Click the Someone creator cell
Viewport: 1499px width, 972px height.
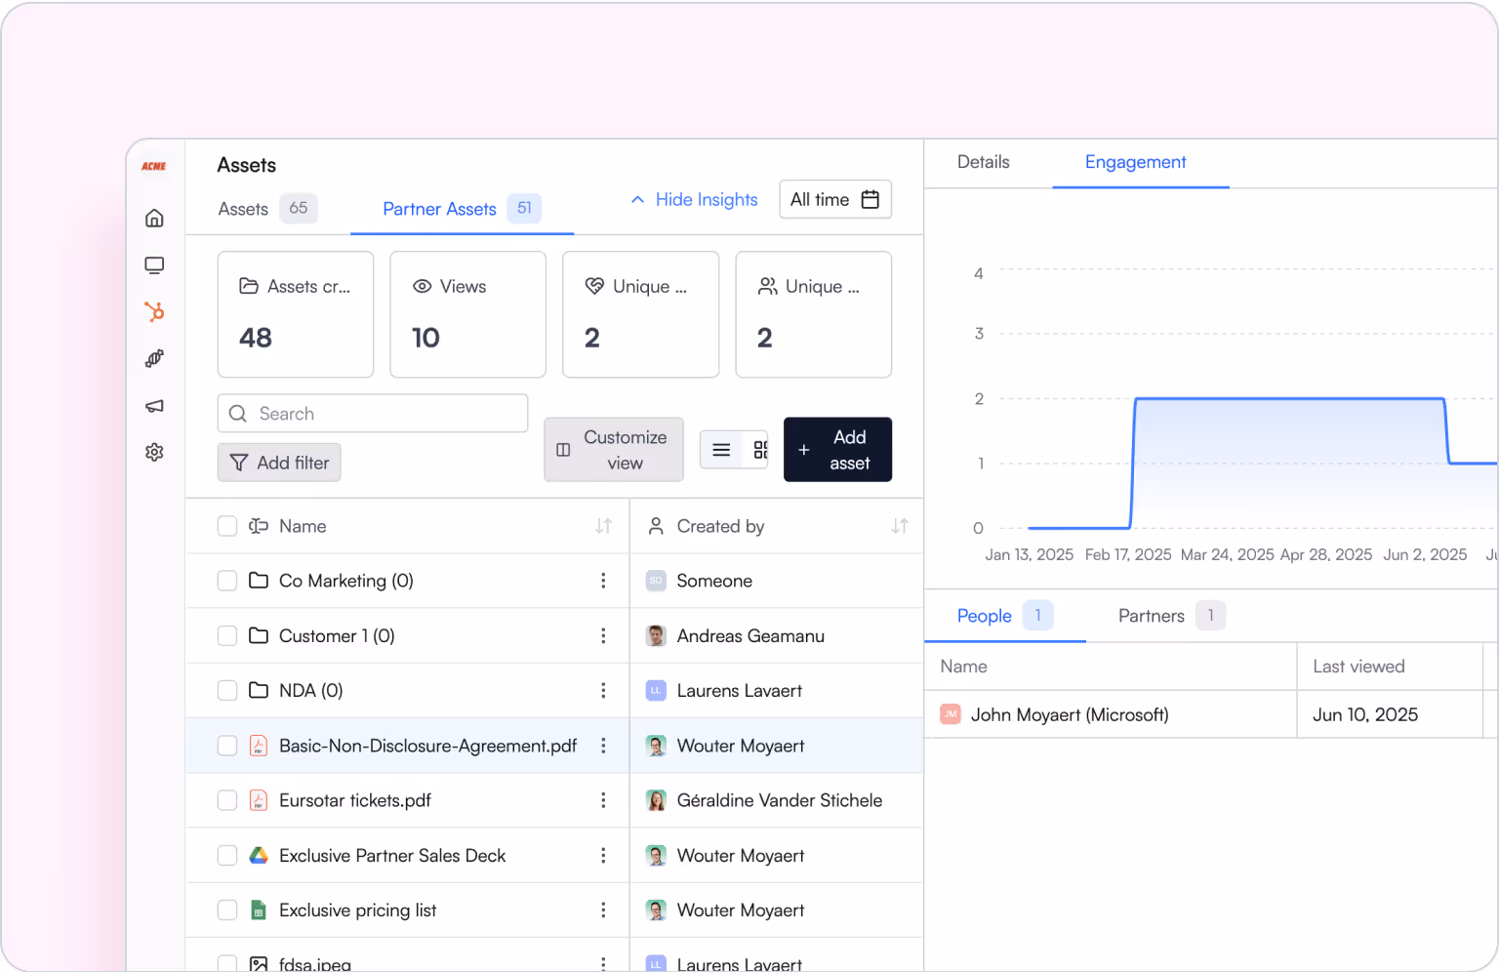(x=778, y=581)
